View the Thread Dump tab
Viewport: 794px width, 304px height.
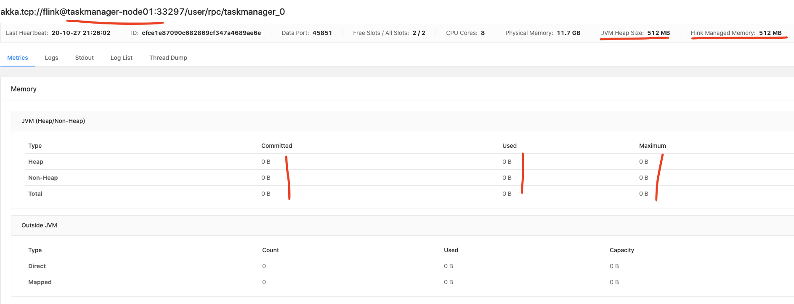coord(168,58)
